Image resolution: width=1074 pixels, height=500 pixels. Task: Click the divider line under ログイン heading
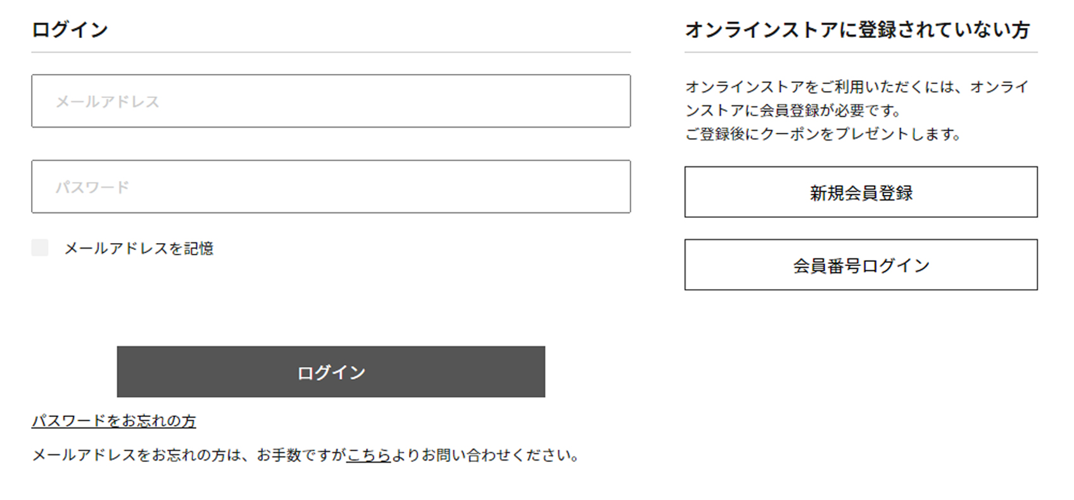[331, 52]
